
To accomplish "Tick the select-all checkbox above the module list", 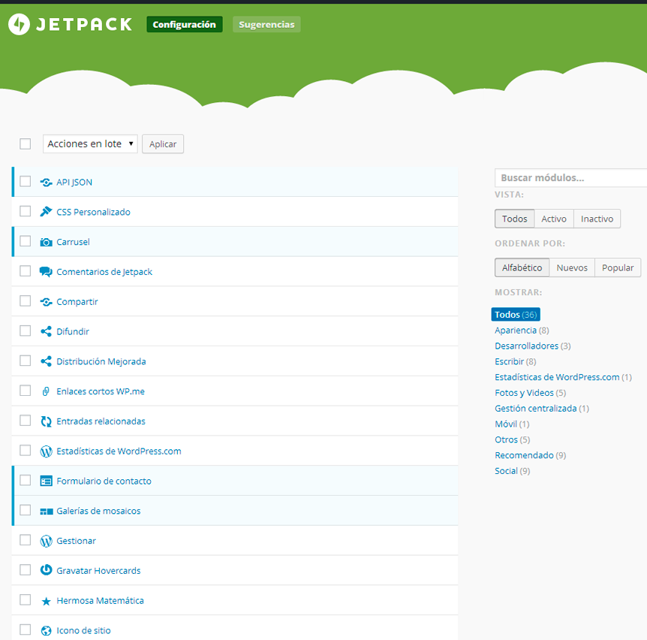I will click(26, 143).
